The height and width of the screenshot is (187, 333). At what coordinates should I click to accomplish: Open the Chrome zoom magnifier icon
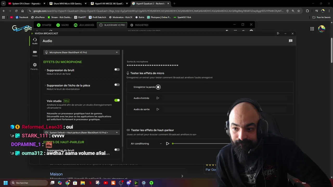293,11
